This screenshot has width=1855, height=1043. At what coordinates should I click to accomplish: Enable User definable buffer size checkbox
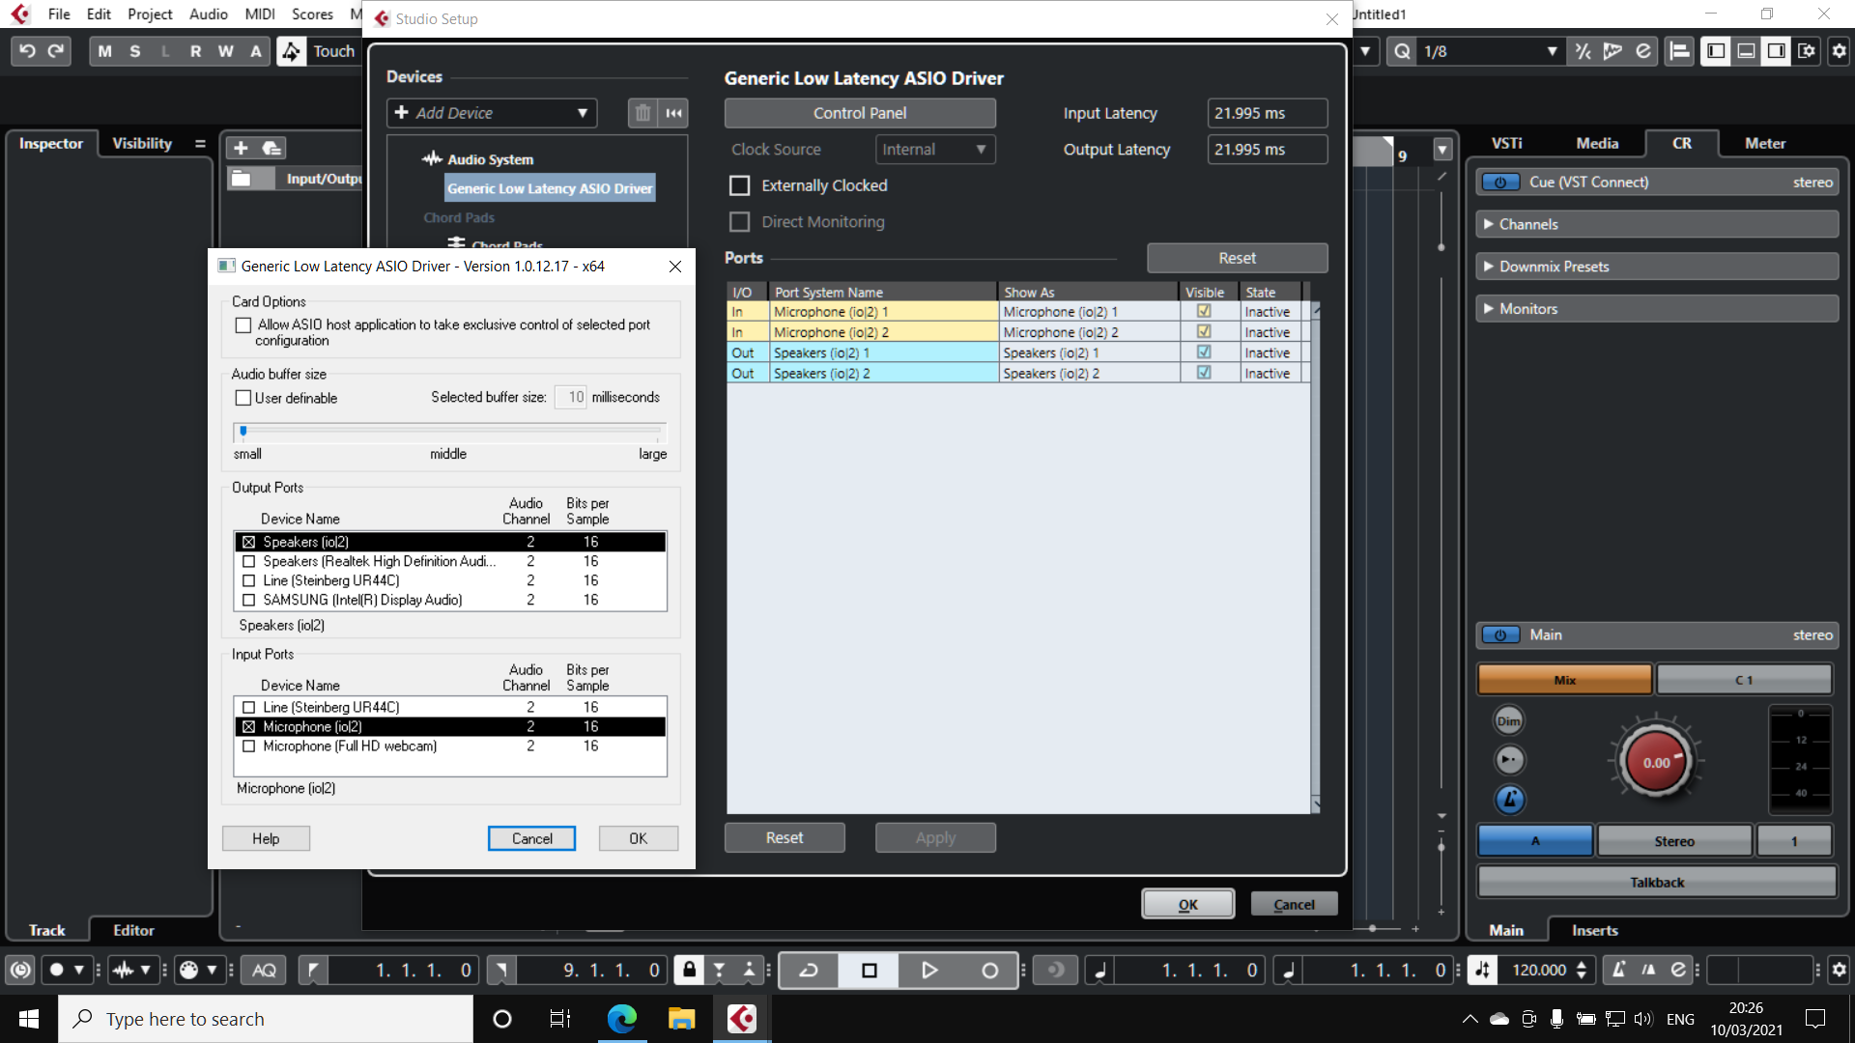point(243,398)
